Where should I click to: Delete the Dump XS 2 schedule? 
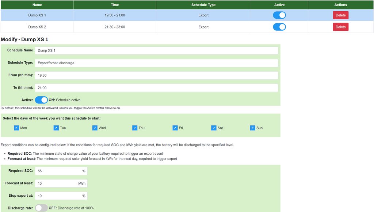(340, 27)
